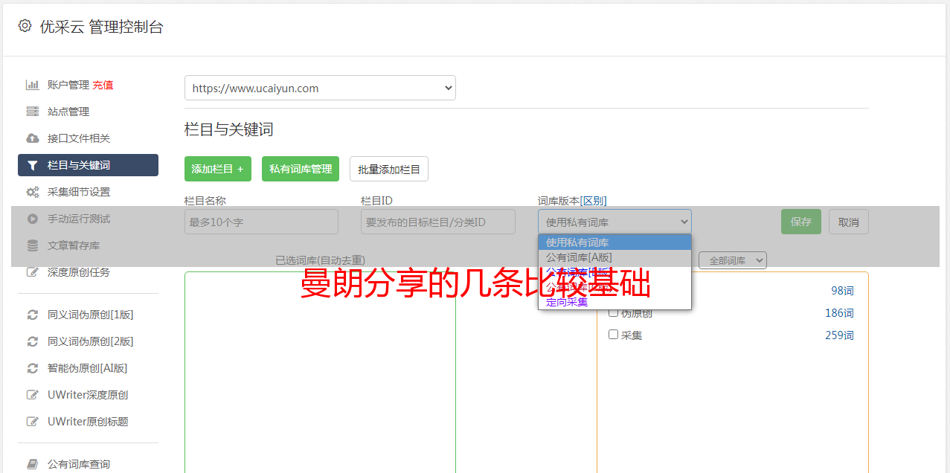The width and height of the screenshot is (950, 473).
Task: Select 栏目与关键词 via its filter icon
Action: (33, 165)
